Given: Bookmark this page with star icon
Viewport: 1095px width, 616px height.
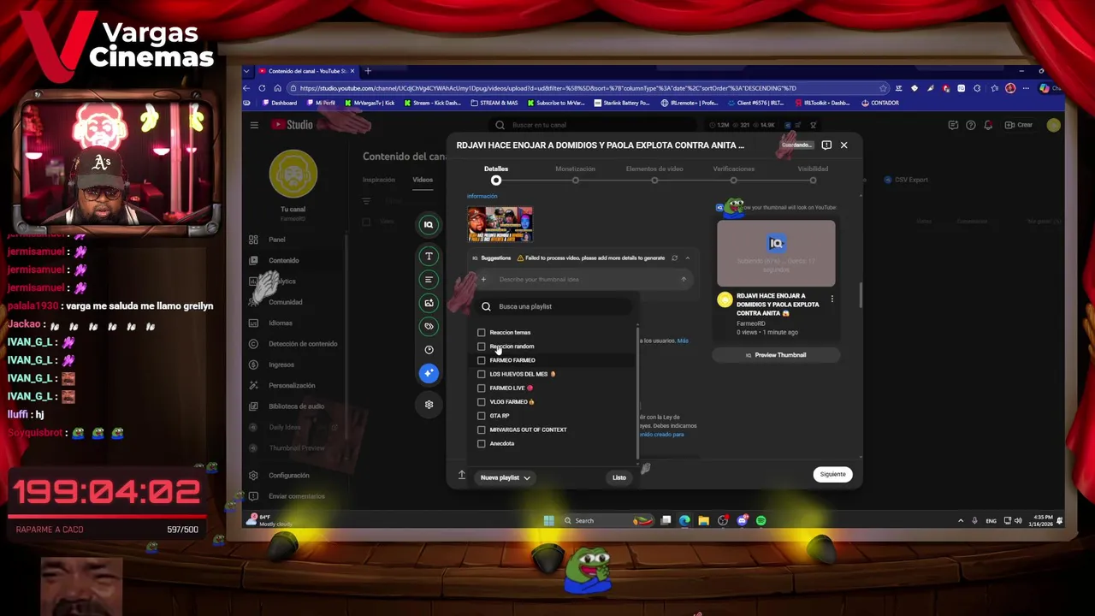Looking at the screenshot, I should [883, 88].
